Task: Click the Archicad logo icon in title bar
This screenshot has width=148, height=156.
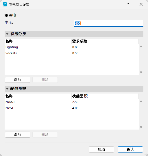Action: click(x=5, y=4)
